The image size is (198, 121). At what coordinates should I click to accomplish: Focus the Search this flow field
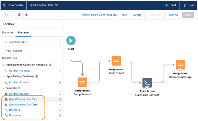tap(31, 42)
